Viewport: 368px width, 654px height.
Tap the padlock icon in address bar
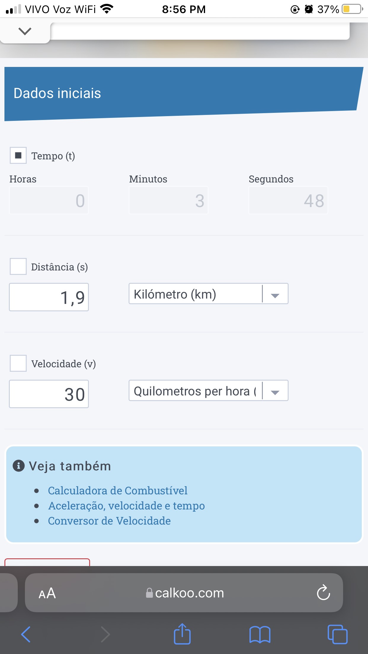(149, 593)
